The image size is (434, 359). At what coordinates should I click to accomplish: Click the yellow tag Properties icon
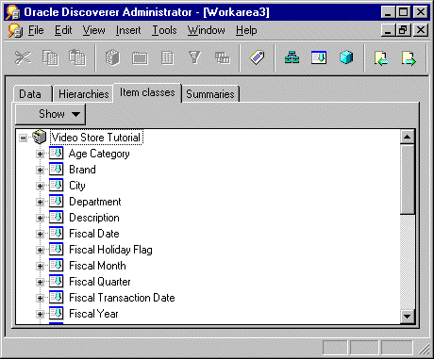(x=257, y=57)
